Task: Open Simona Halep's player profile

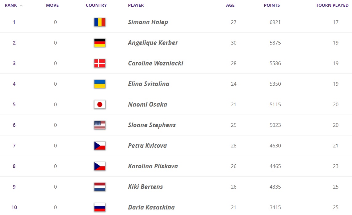Action: click(148, 22)
